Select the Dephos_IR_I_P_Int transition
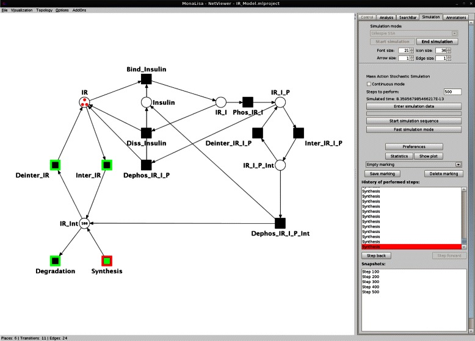Viewport: 475px width, 341px height. click(280, 223)
